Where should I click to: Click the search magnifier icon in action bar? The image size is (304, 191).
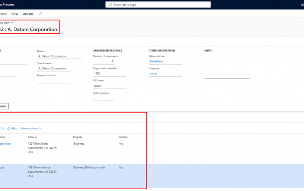pyautogui.click(x=40, y=13)
